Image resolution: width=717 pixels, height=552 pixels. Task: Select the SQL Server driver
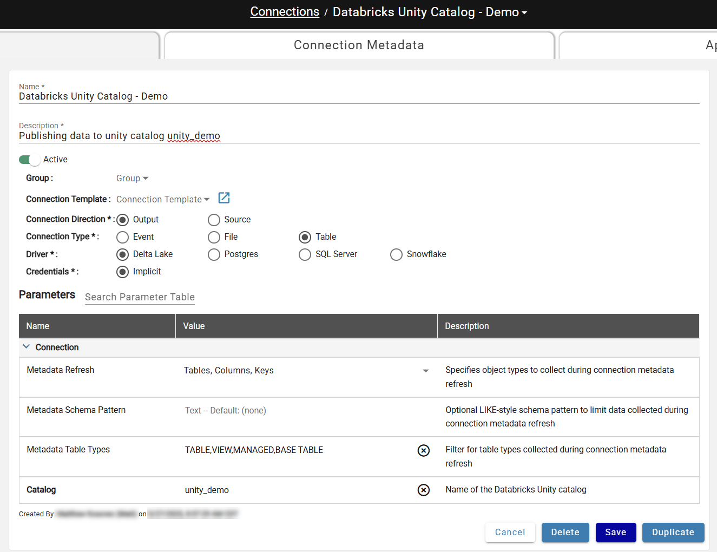[x=305, y=254]
